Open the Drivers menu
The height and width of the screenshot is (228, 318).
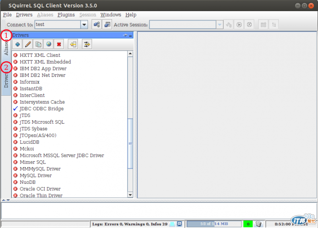tap(24, 15)
